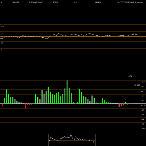This screenshot has width=146, height=146.
Task: Click the SI & MR header text
Action: click(15, 2)
